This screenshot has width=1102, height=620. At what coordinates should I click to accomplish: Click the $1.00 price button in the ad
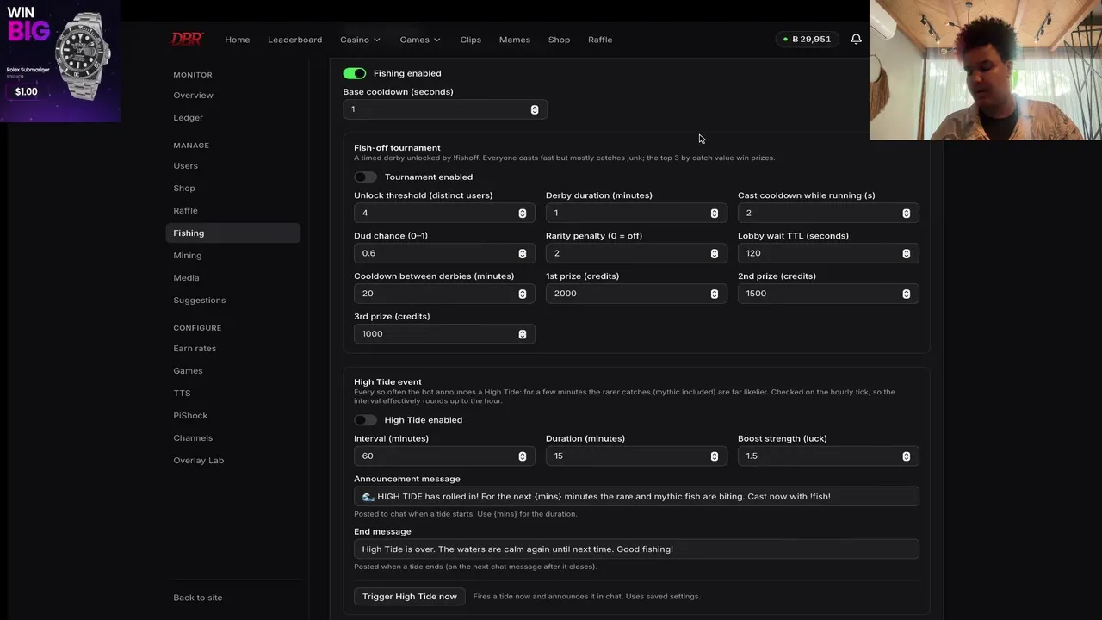27,91
